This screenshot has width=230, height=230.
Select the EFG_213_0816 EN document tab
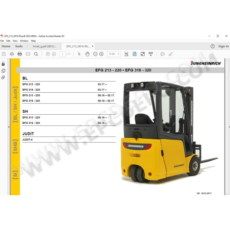78,46
